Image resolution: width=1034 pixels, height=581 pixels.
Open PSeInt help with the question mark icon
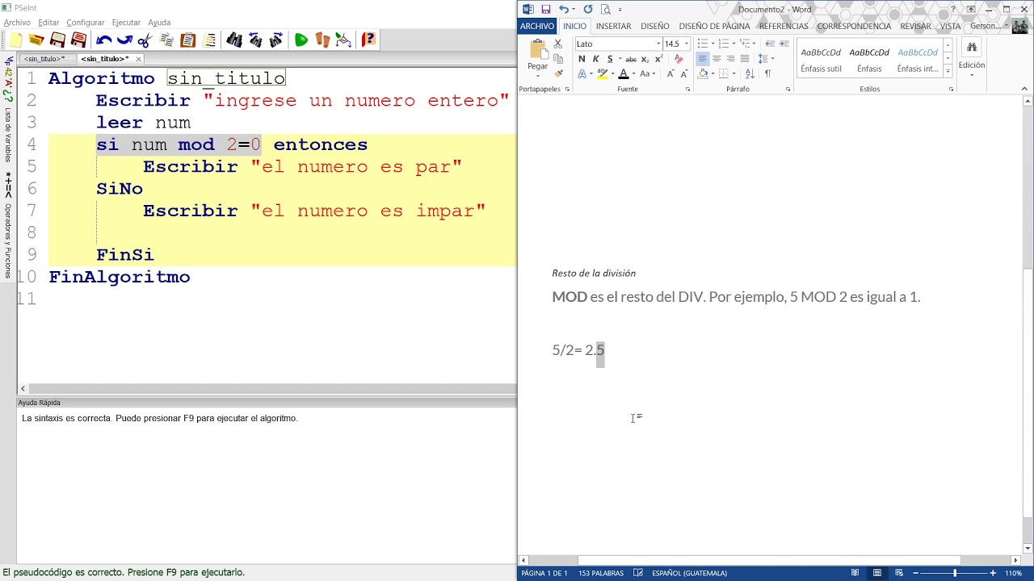368,40
